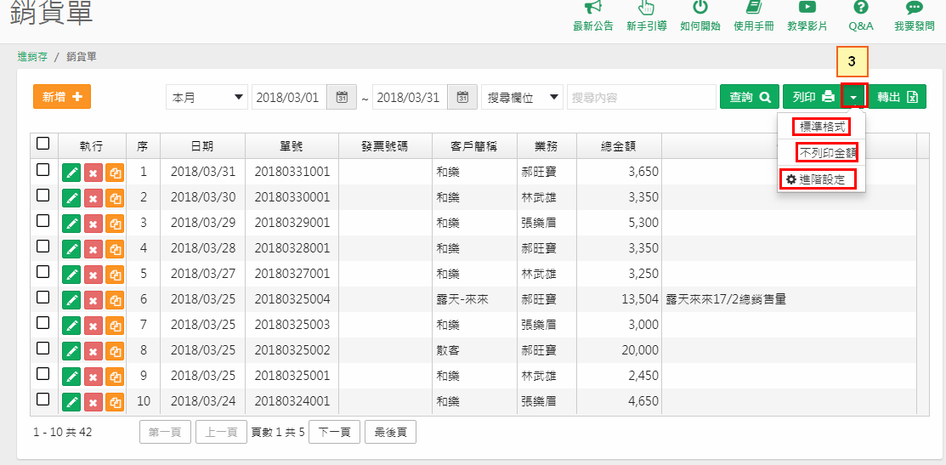946x465 pixels.
Task: Open the 教學影片 tutorial video icon
Action: (x=807, y=8)
